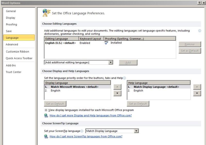This screenshot has width=206, height=145.
Task: Click the Proofing column header
Action: tap(140, 39)
